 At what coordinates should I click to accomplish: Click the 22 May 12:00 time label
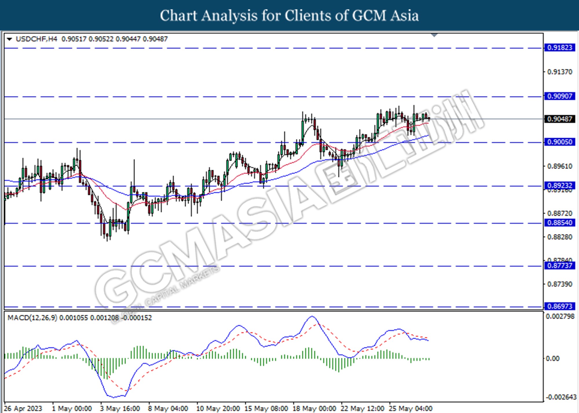tap(362, 409)
